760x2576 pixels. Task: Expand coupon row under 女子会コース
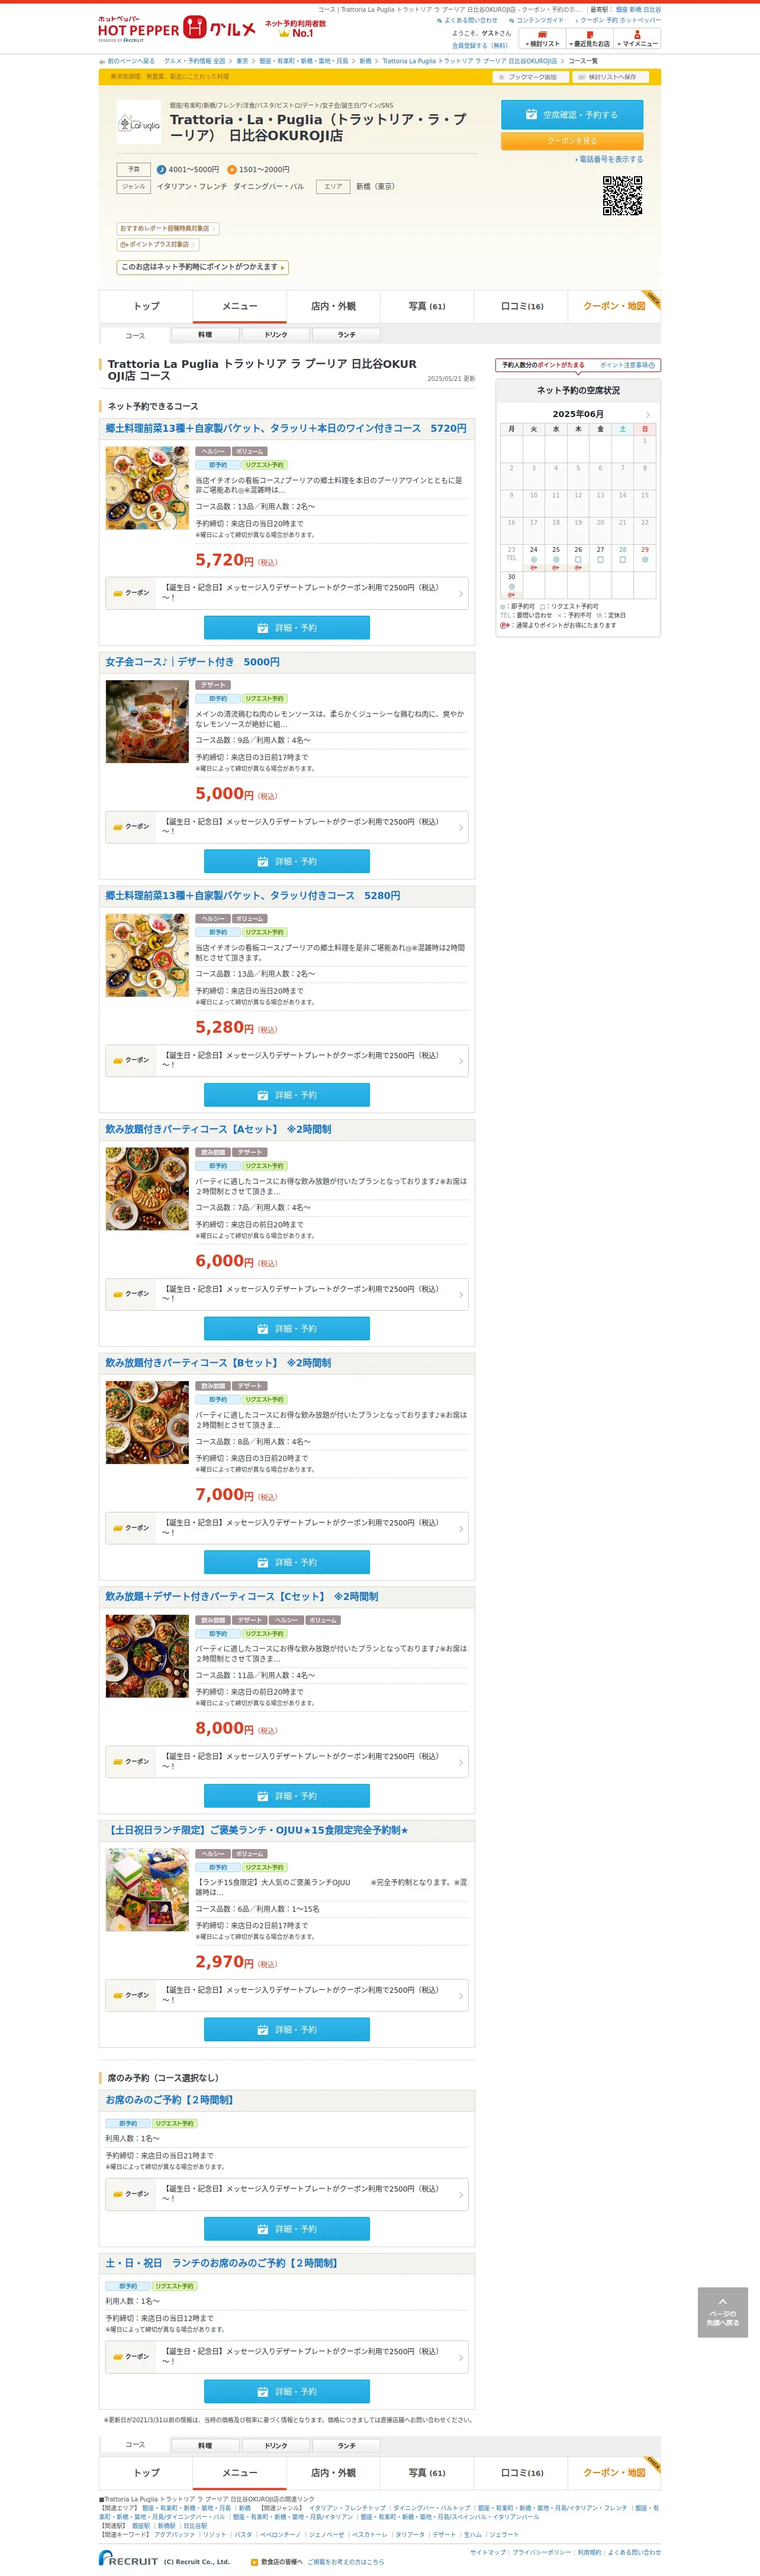pyautogui.click(x=286, y=827)
